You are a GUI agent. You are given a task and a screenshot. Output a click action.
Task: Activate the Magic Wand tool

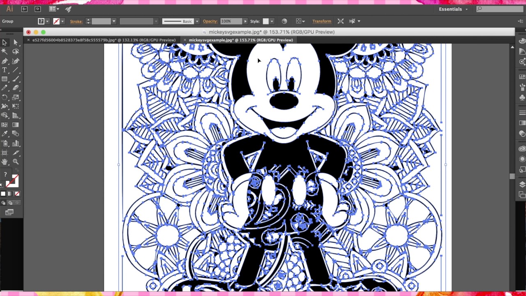pyautogui.click(x=5, y=51)
